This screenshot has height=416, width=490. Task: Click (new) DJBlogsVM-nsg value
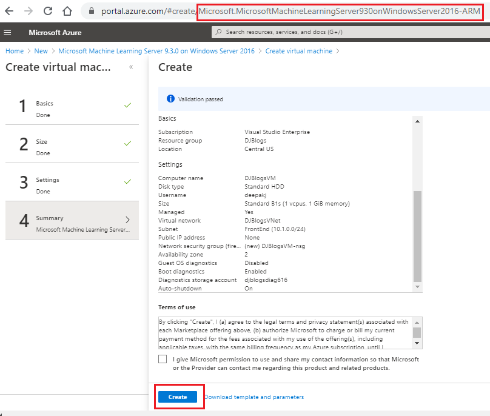[275, 246]
